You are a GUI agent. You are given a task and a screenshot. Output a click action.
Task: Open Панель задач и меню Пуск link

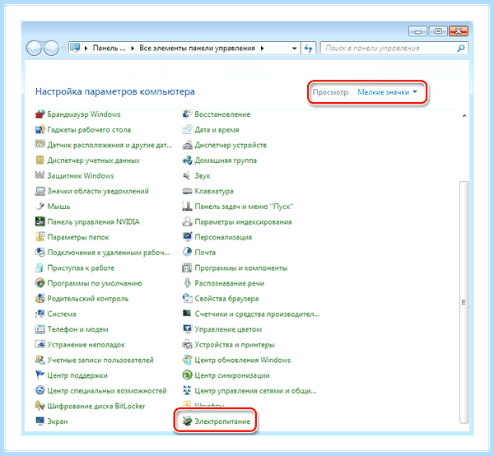[244, 207]
